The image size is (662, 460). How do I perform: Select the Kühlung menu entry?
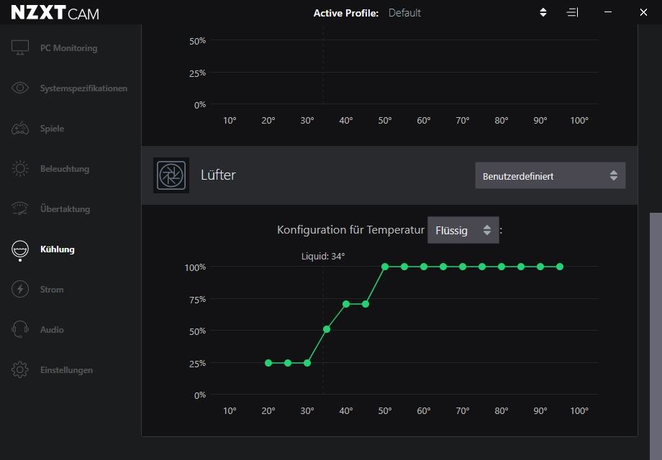click(58, 249)
